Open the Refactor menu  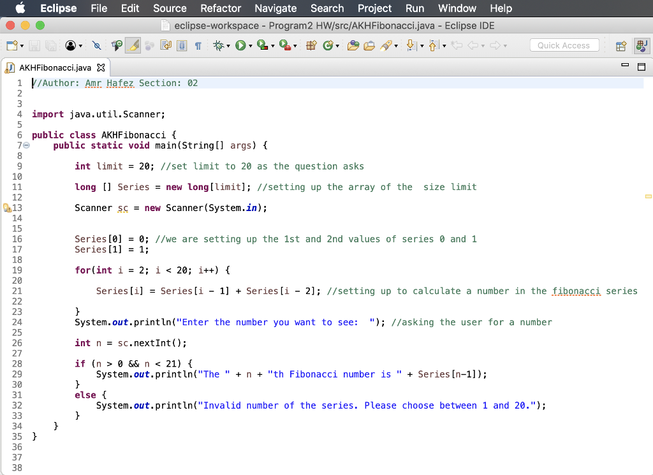[221, 8]
